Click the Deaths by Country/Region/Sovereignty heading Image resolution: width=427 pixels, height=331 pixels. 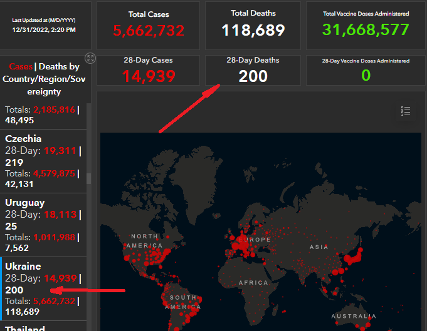tap(45, 79)
